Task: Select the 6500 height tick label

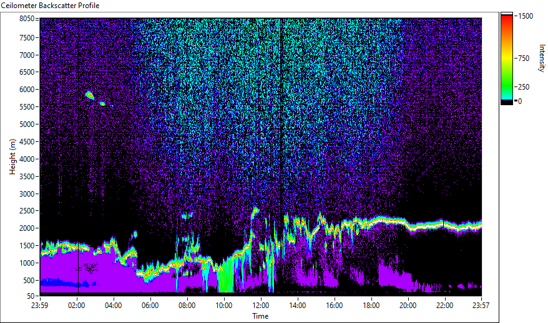Action: (27, 72)
